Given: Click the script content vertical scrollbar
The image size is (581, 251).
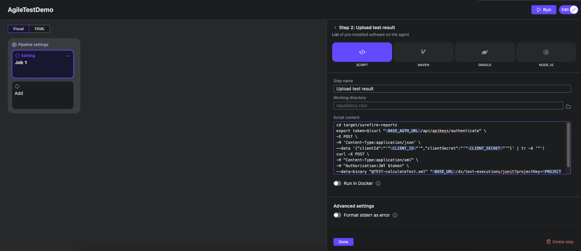Looking at the screenshot, I should pos(568,145).
